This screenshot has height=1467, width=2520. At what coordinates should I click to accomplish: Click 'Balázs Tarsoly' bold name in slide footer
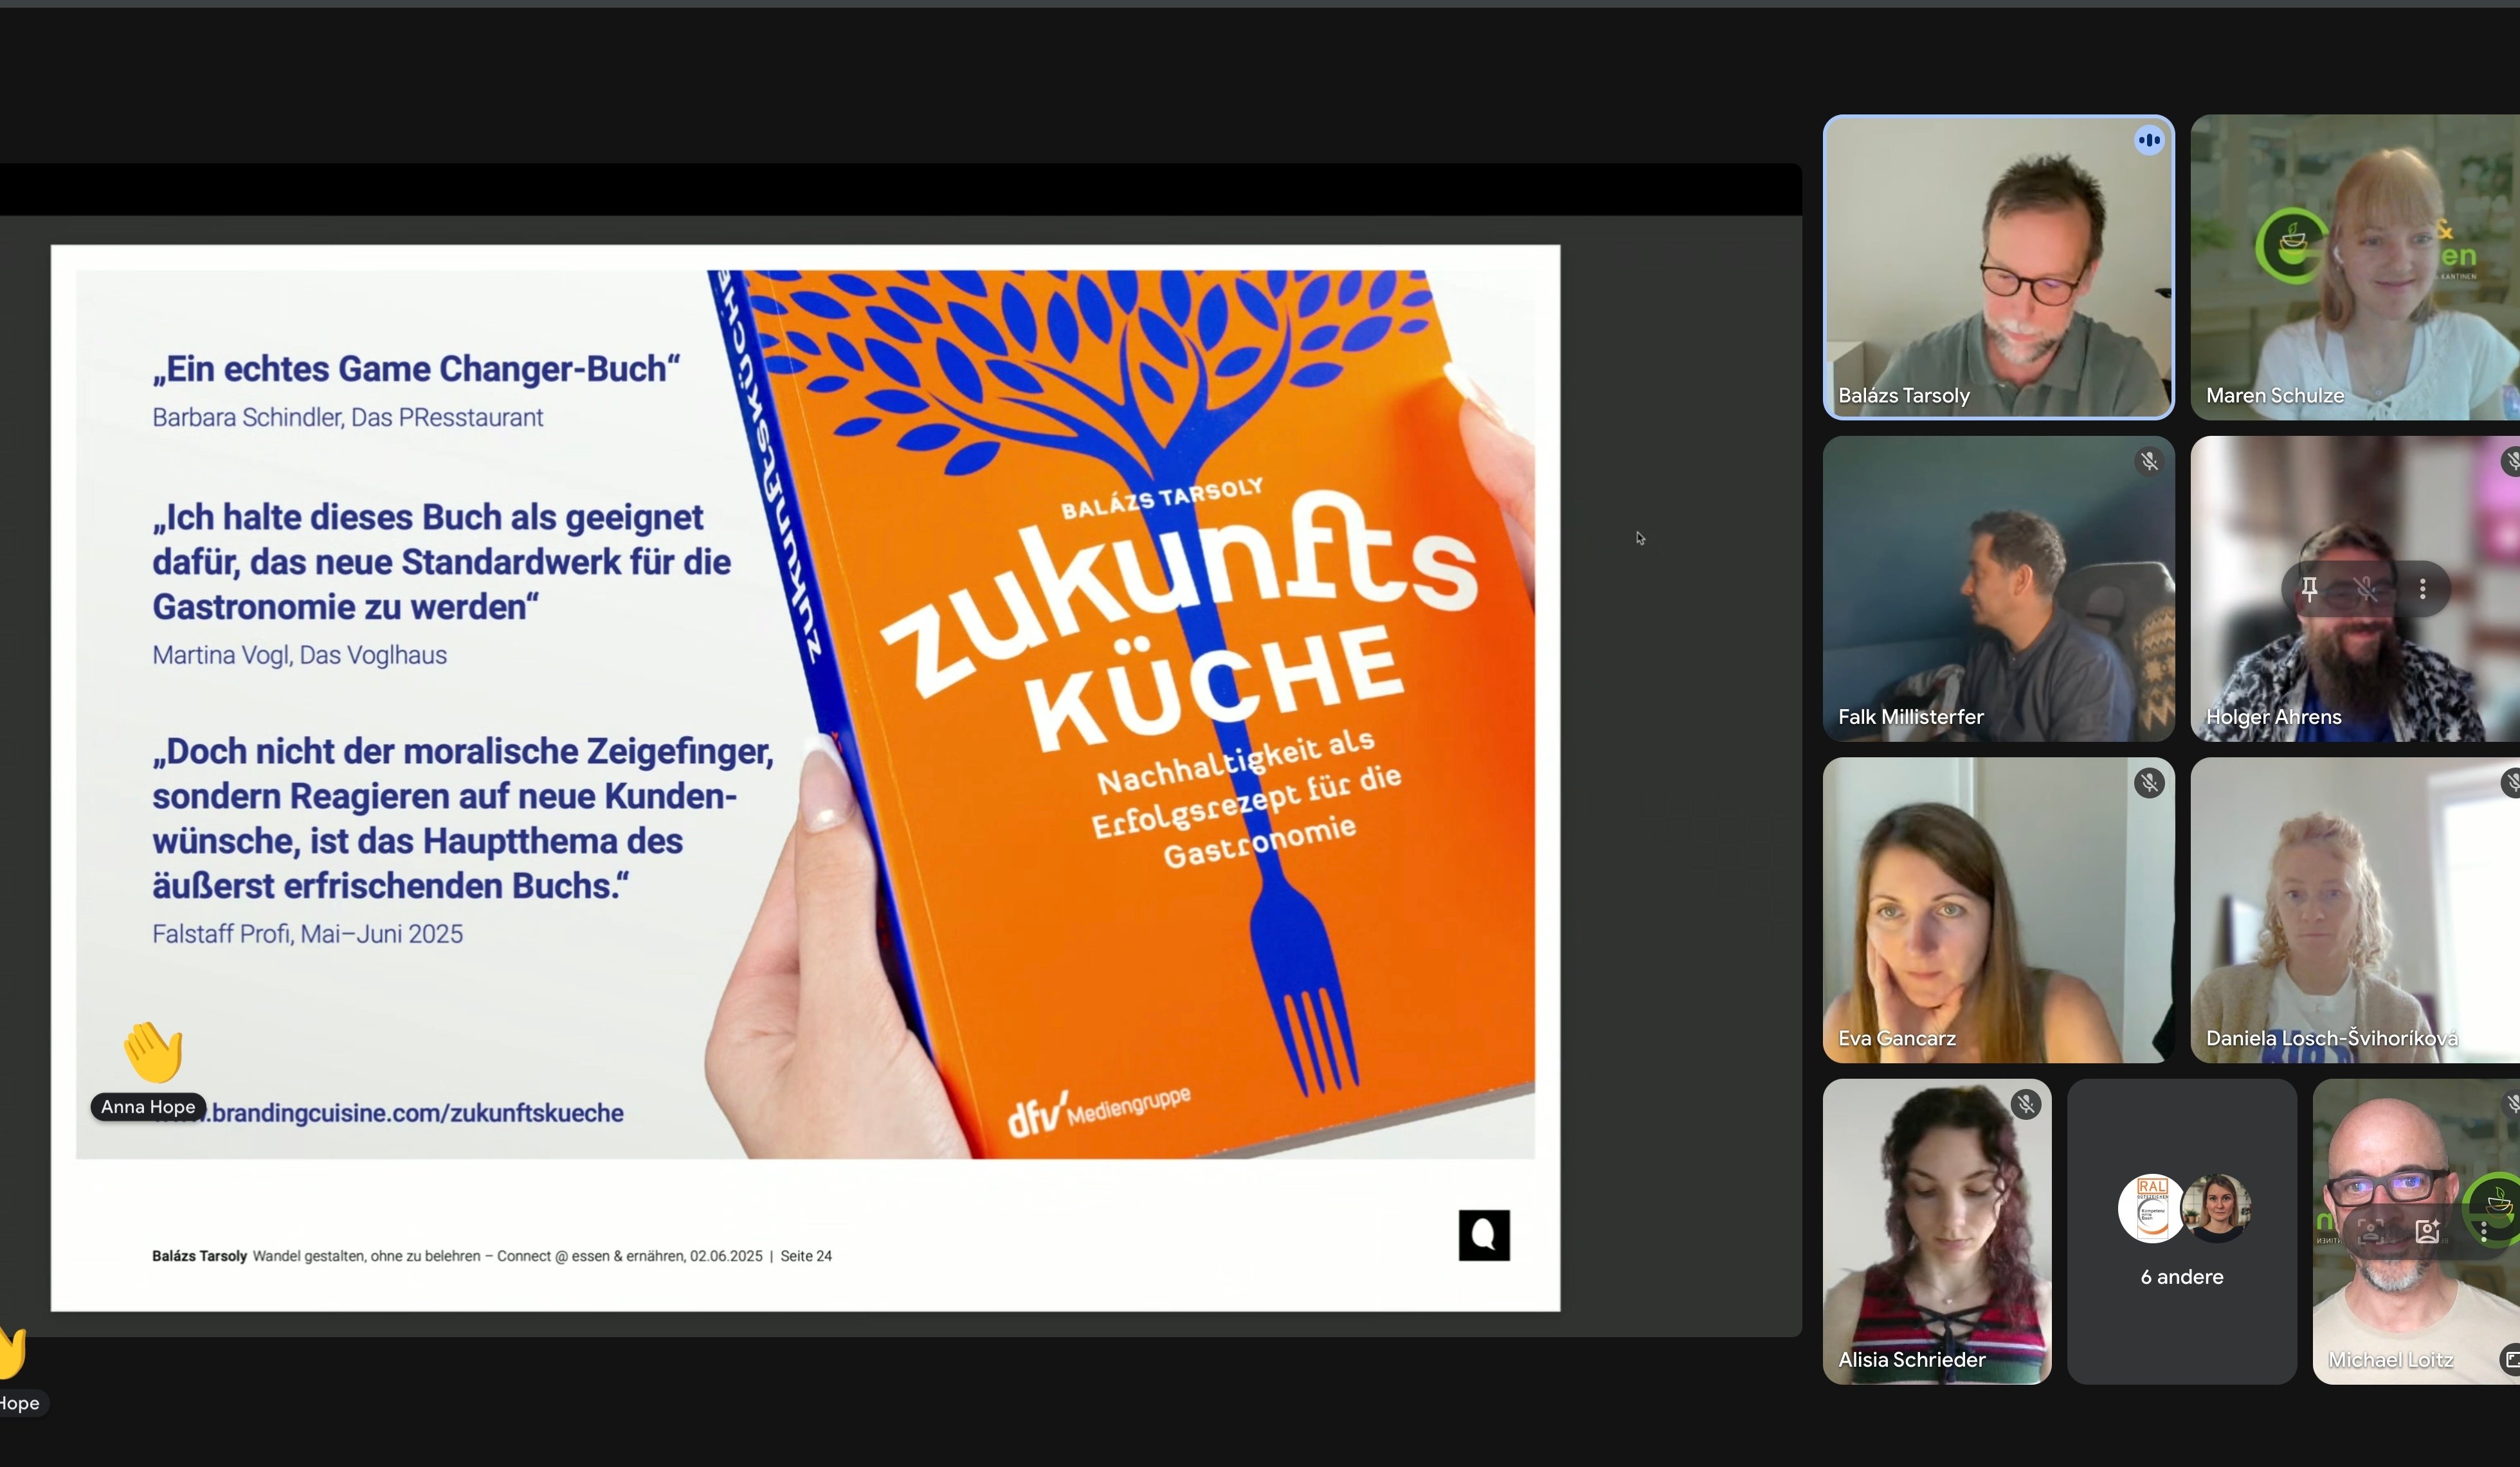click(x=199, y=1256)
